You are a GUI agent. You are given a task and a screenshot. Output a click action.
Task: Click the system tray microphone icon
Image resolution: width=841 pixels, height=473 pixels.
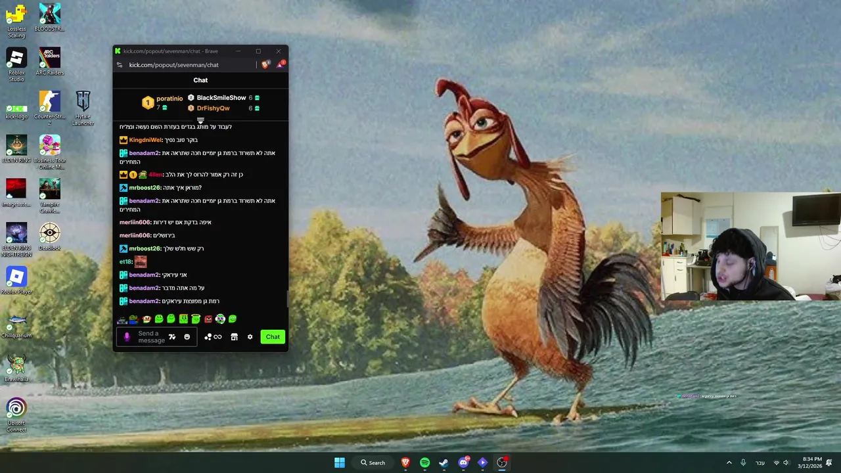743,462
